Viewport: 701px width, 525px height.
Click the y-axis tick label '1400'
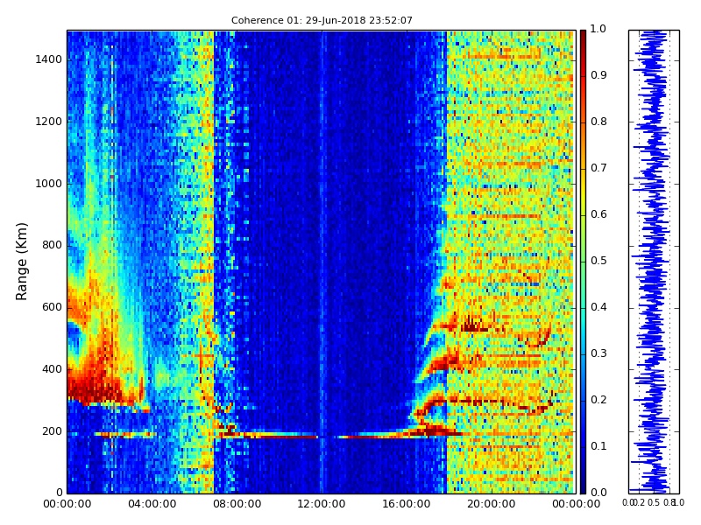pyautogui.click(x=49, y=59)
